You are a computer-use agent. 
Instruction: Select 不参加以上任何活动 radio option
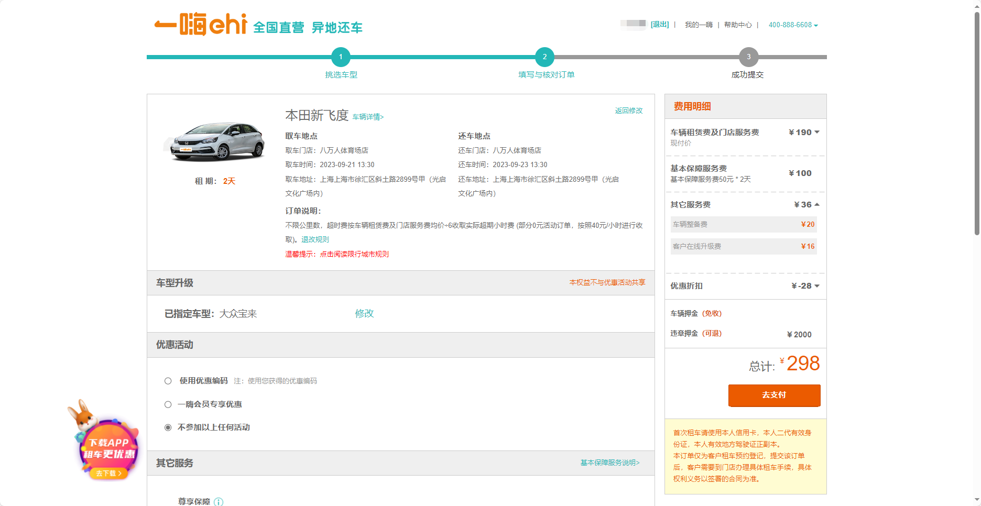168,427
